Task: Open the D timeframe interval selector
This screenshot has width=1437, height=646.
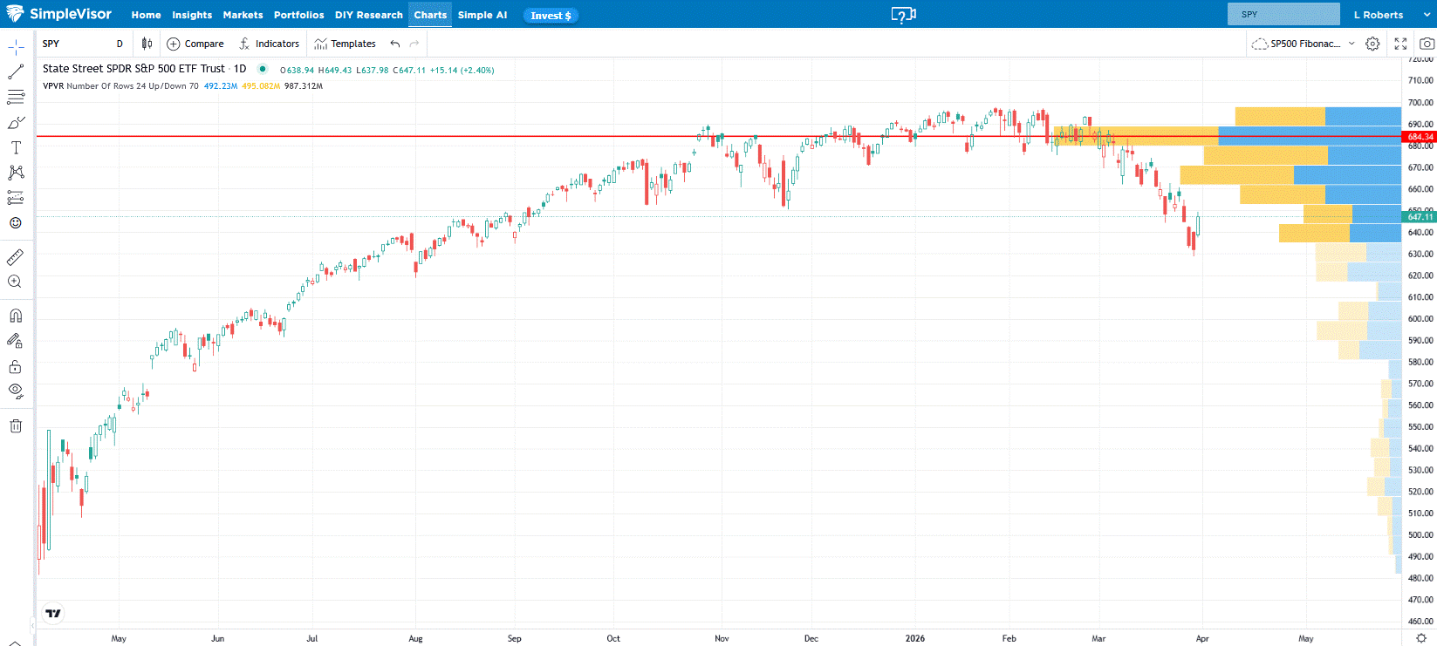Action: coord(120,44)
